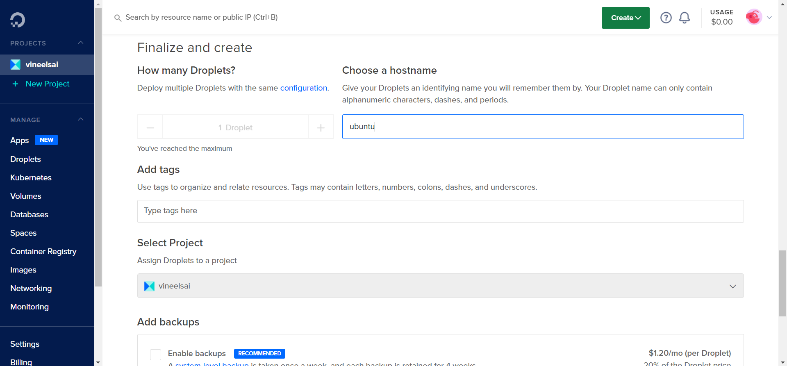Open the help question mark icon
The image size is (787, 366).
coord(666,18)
